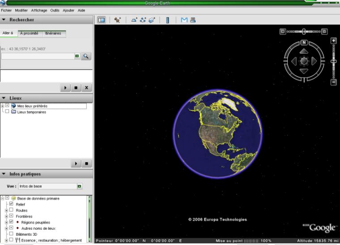Image resolution: width=340 pixels, height=245 pixels.
Task: Adjust the vertical zoom slider handle
Action: (333, 62)
